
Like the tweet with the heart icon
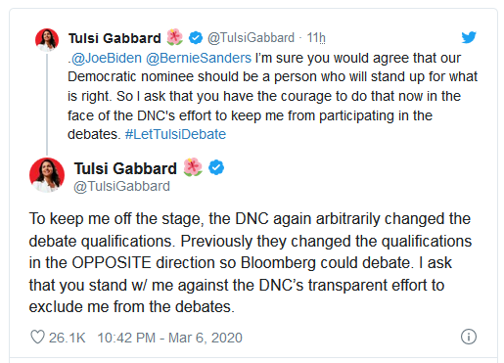[37, 337]
